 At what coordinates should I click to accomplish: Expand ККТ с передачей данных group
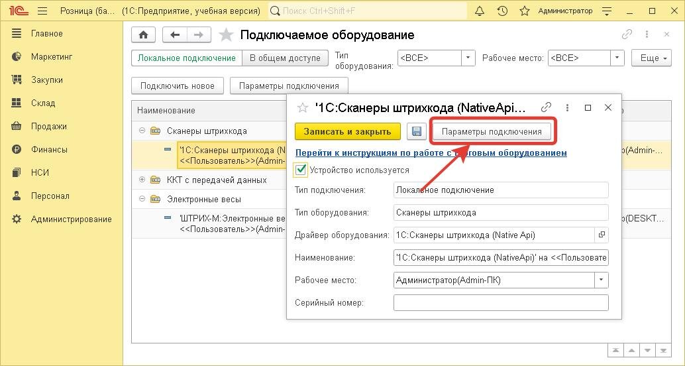coord(142,180)
